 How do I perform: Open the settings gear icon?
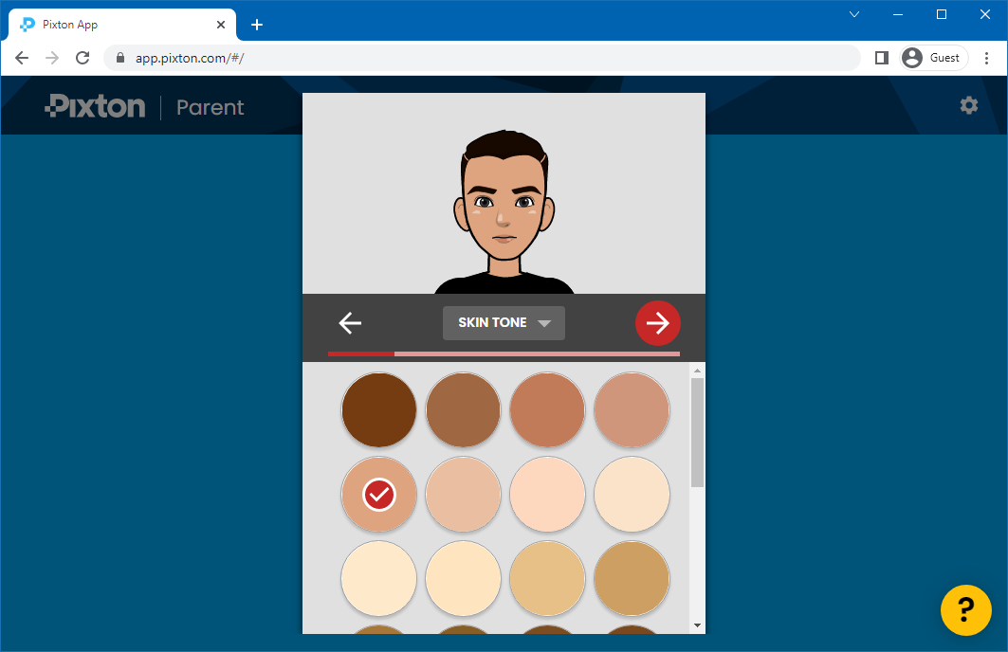click(968, 105)
